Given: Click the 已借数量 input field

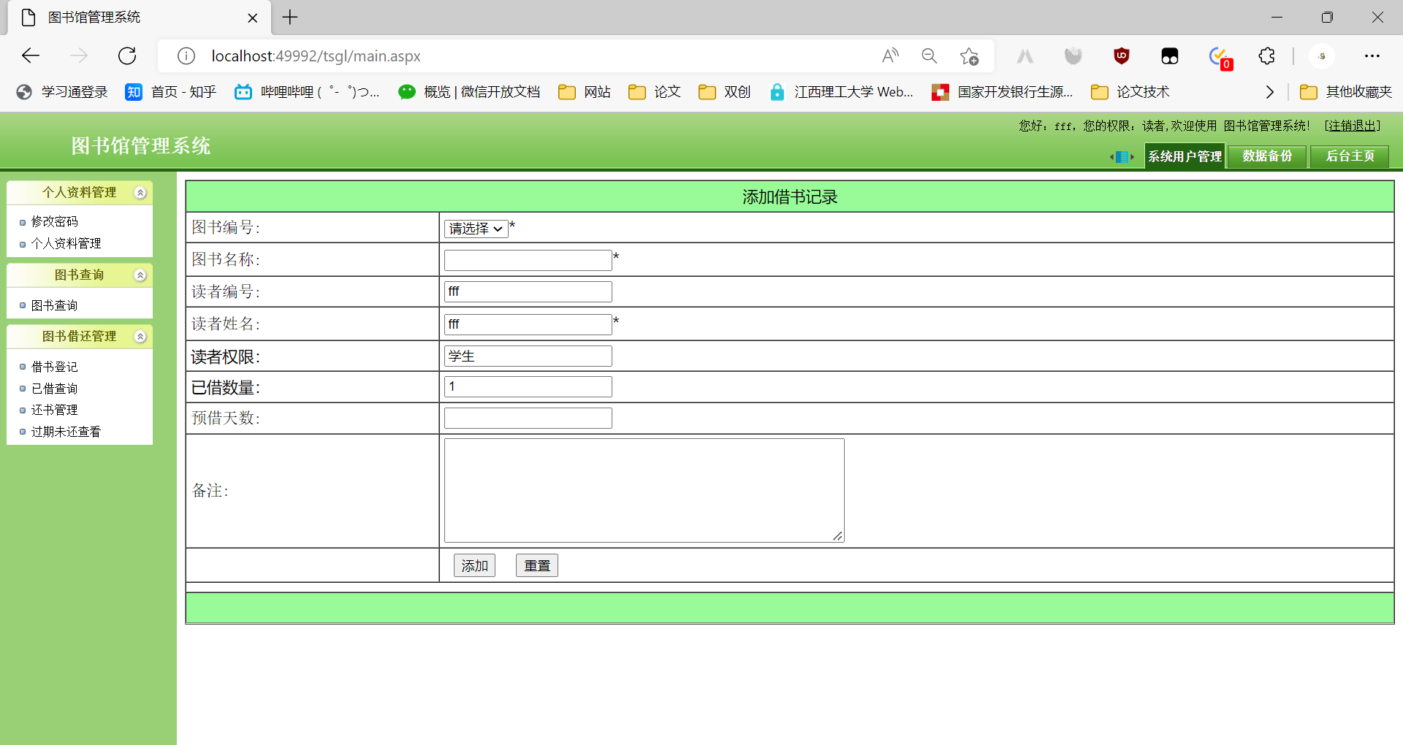Looking at the screenshot, I should pos(528,386).
